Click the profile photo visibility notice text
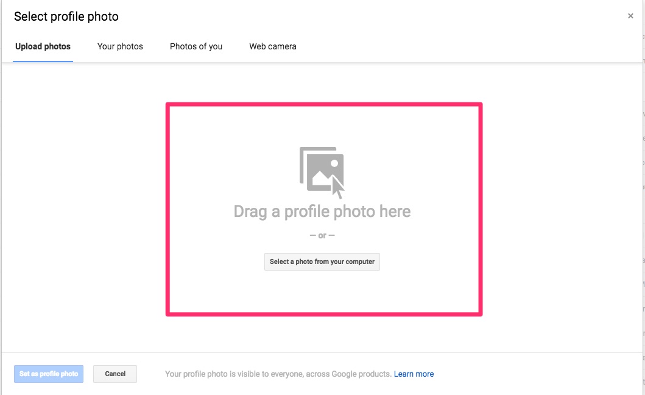The height and width of the screenshot is (395, 645). click(x=278, y=374)
